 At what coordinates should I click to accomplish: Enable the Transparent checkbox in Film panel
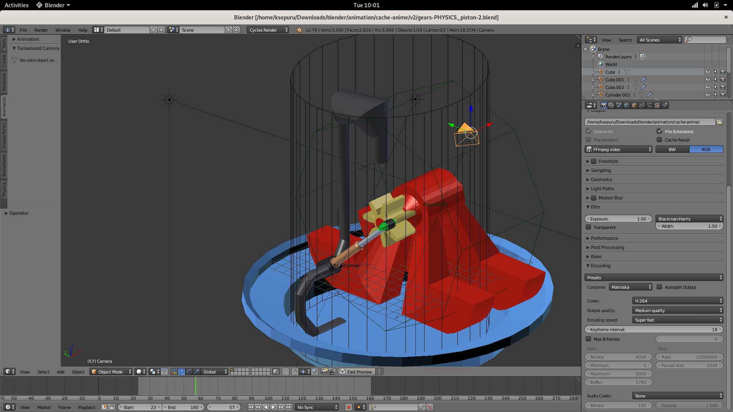click(x=589, y=227)
